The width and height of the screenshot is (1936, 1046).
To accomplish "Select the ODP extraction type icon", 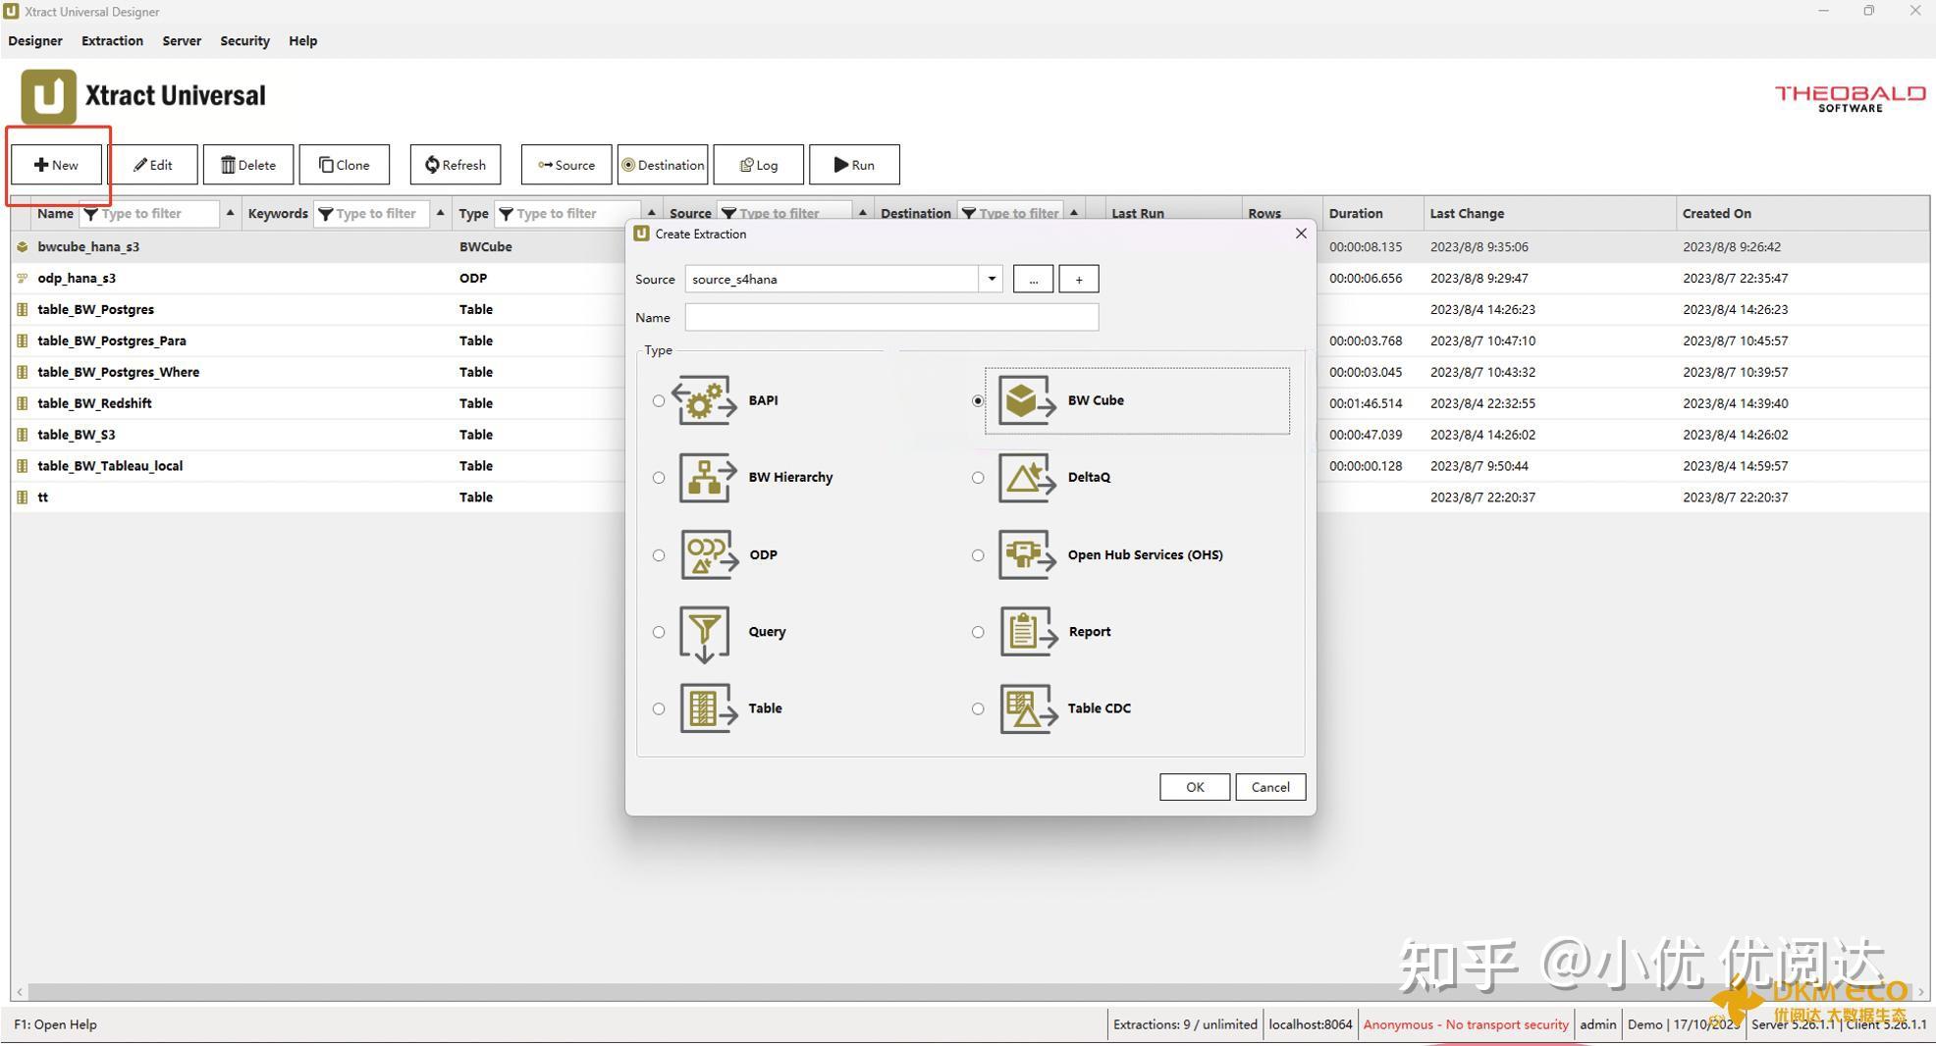I will tap(703, 554).
